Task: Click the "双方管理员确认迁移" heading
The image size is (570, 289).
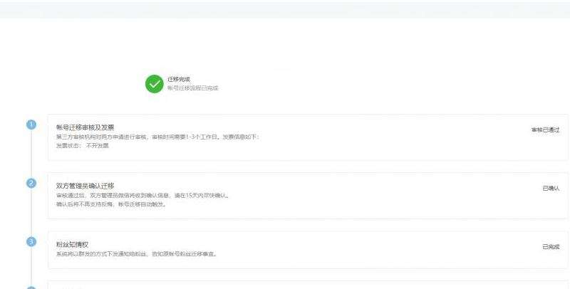Action: tap(85, 186)
